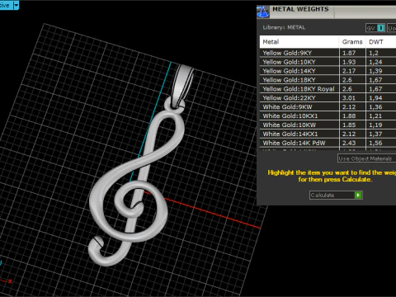Click the Library: METAL label

[284, 27]
